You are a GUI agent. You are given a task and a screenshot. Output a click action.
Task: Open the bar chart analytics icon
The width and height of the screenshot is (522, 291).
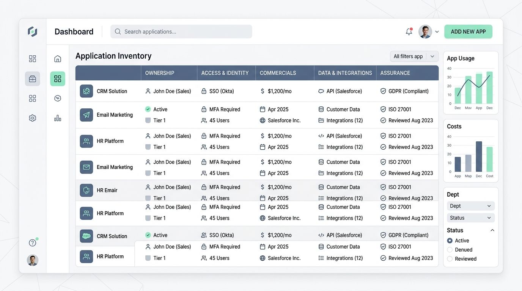pos(58,118)
